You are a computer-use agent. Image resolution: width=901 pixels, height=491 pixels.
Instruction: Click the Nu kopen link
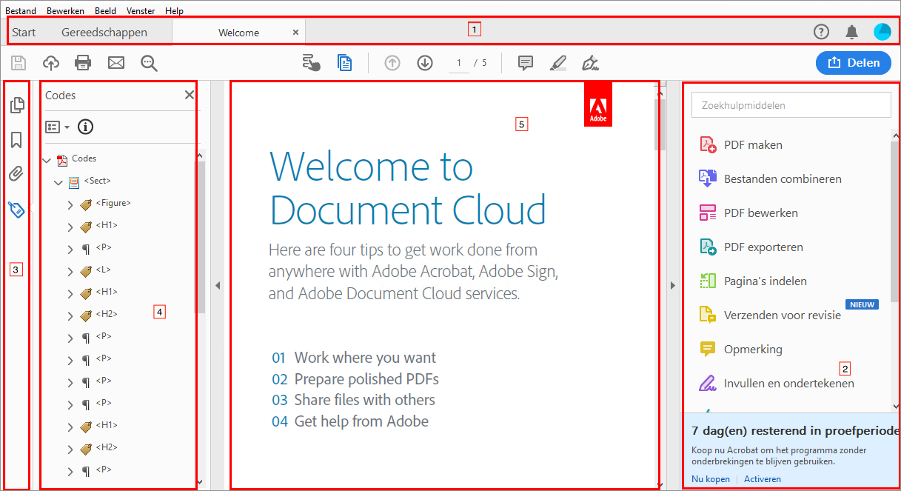point(710,478)
